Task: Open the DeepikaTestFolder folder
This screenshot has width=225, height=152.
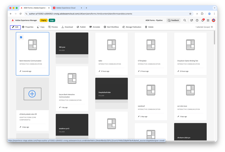Action: [x=112, y=93]
